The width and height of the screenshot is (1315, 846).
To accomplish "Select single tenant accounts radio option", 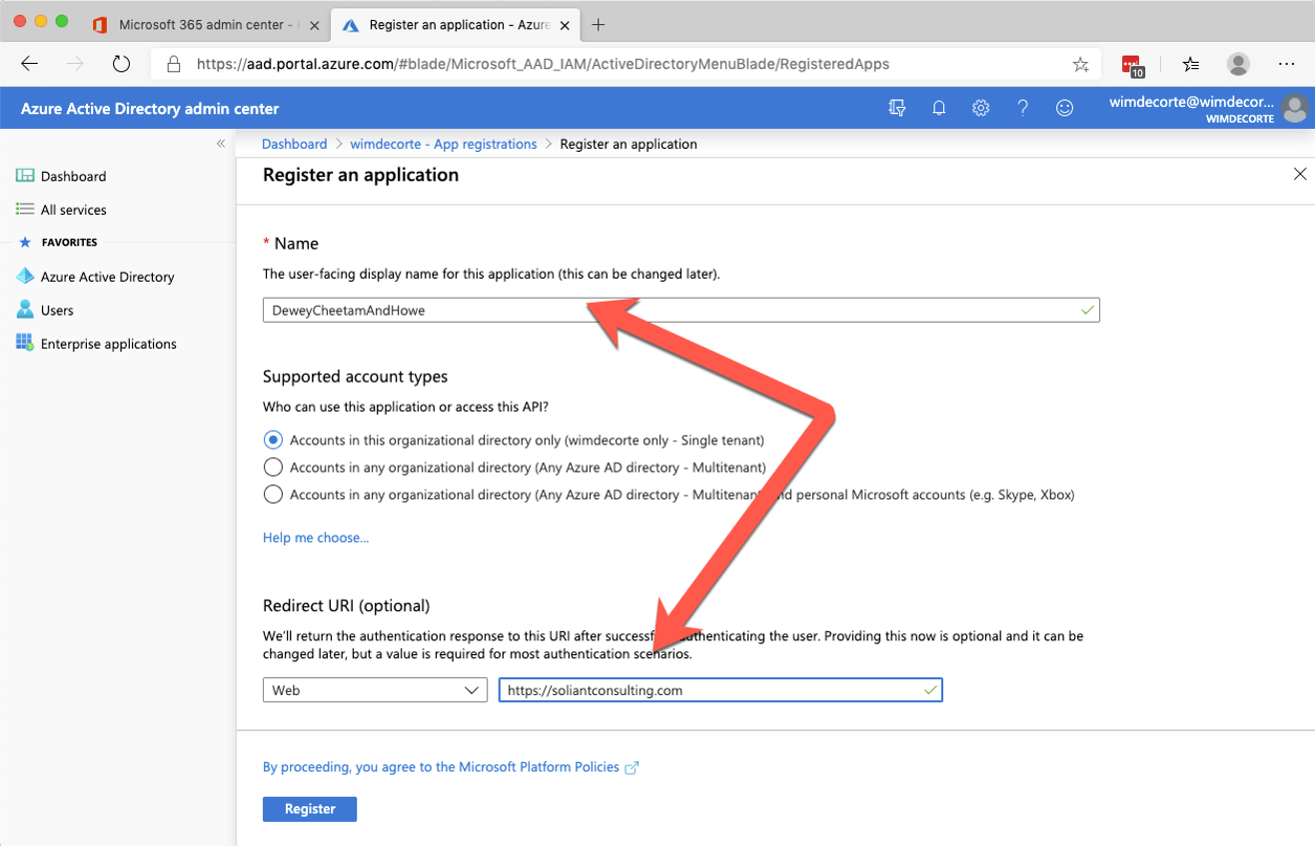I will pos(273,439).
